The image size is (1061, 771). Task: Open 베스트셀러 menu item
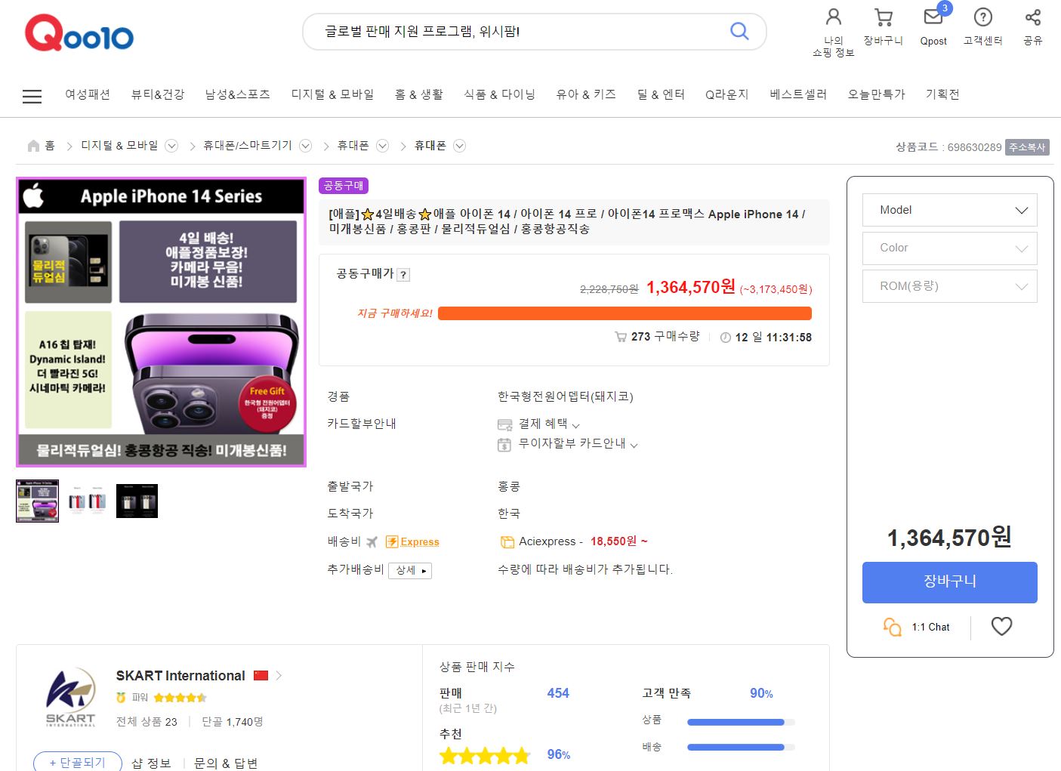pos(798,94)
